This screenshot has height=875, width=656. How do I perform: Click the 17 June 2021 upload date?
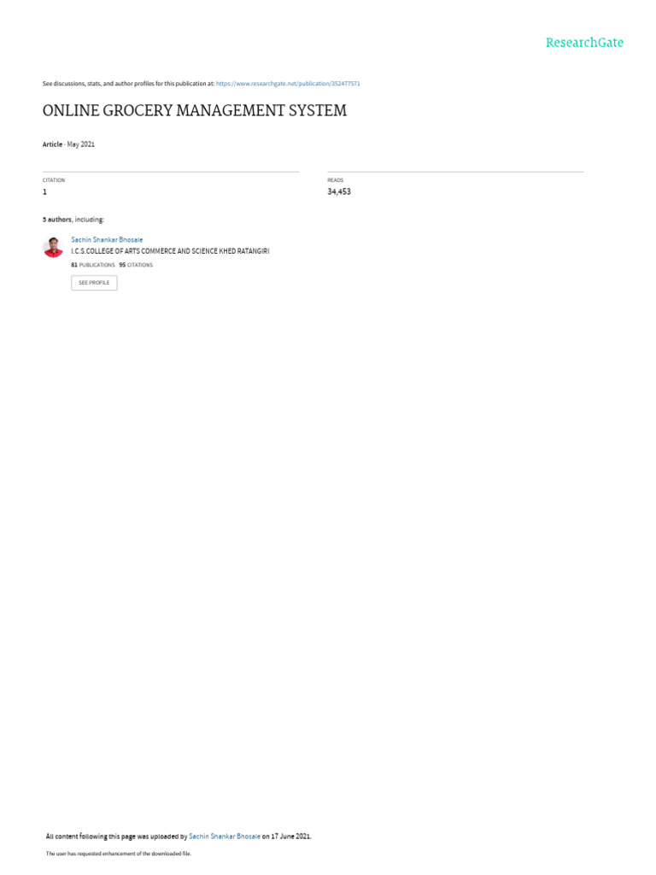click(290, 836)
